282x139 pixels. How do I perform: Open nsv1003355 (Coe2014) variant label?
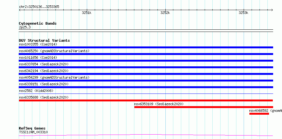tap(38, 44)
